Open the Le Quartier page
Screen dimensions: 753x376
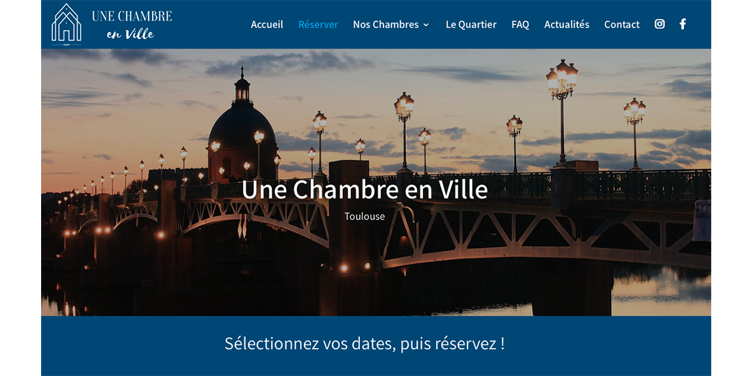point(471,25)
